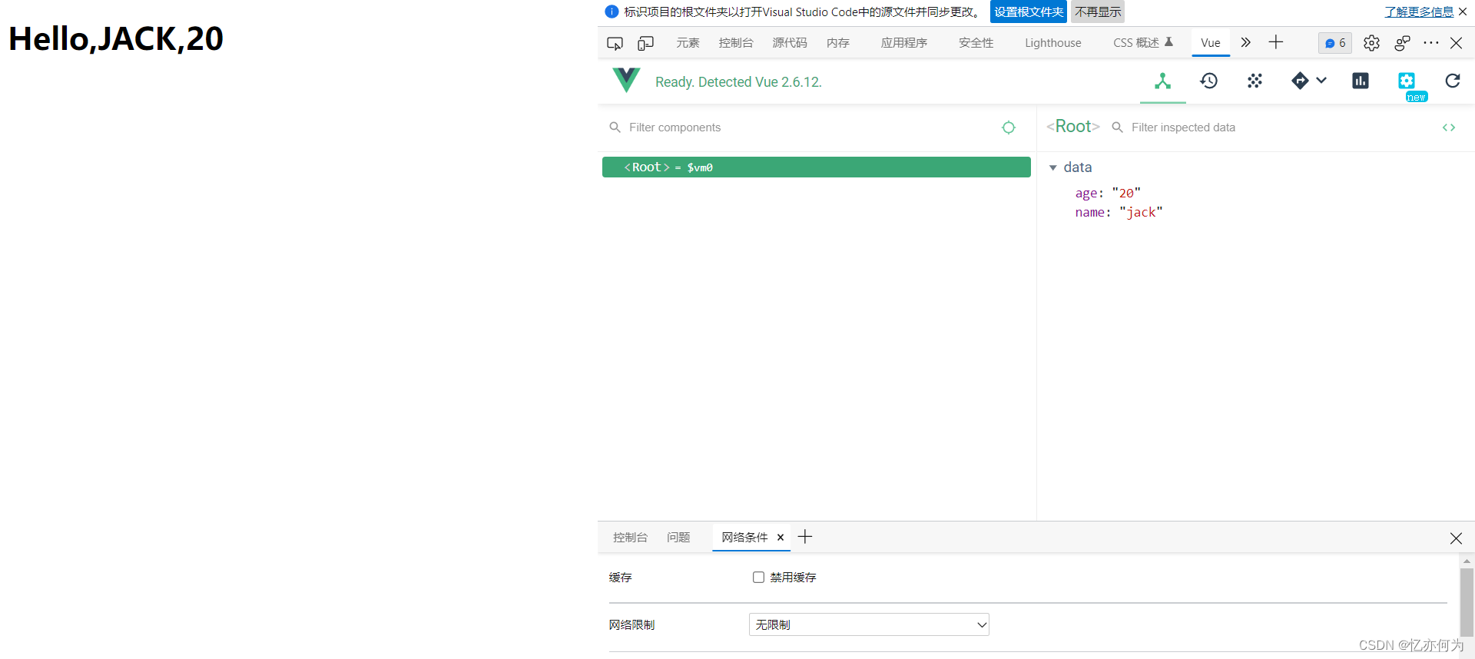Open the CSS 概述 tab
The image size is (1475, 659).
tap(1143, 43)
